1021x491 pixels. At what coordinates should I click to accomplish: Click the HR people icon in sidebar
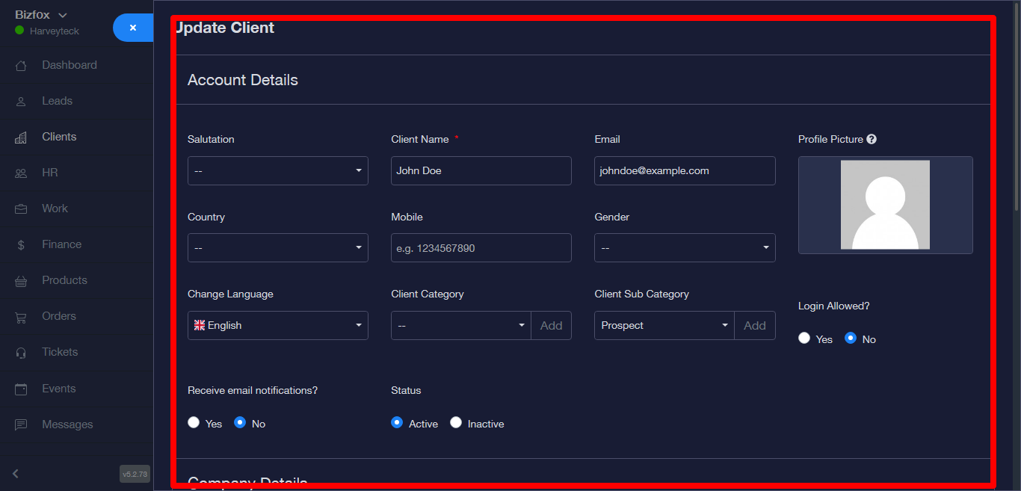21,173
